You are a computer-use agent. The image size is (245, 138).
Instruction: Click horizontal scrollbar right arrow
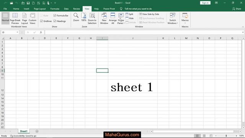click(240, 131)
